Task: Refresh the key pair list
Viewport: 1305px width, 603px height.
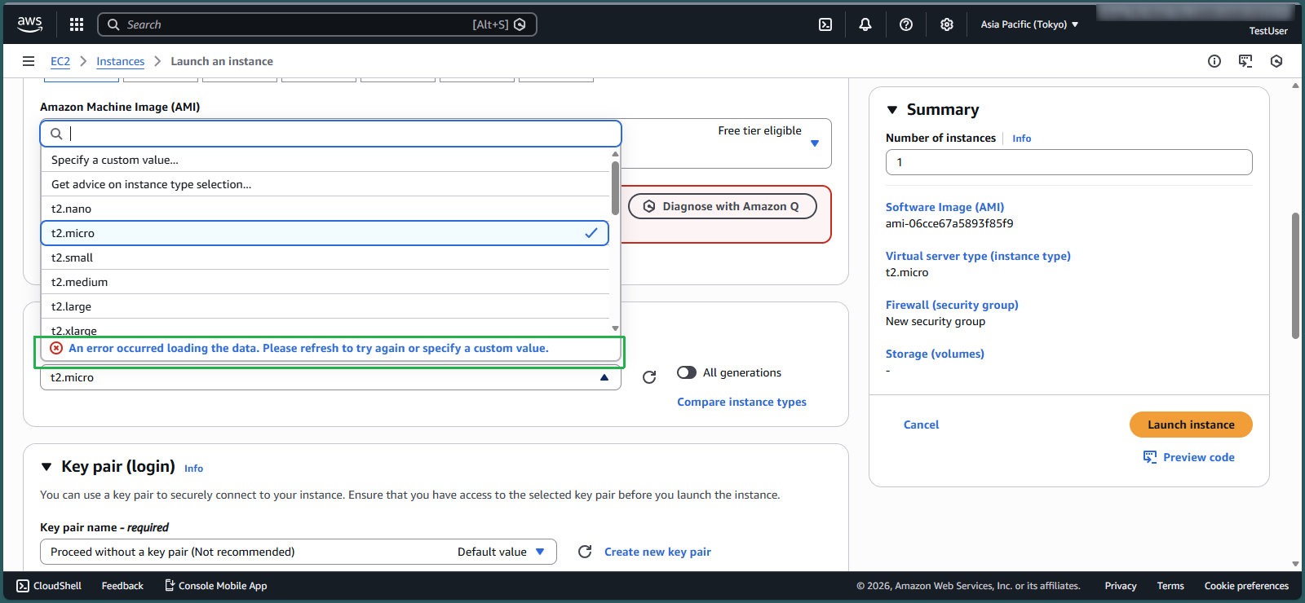Action: 585,552
